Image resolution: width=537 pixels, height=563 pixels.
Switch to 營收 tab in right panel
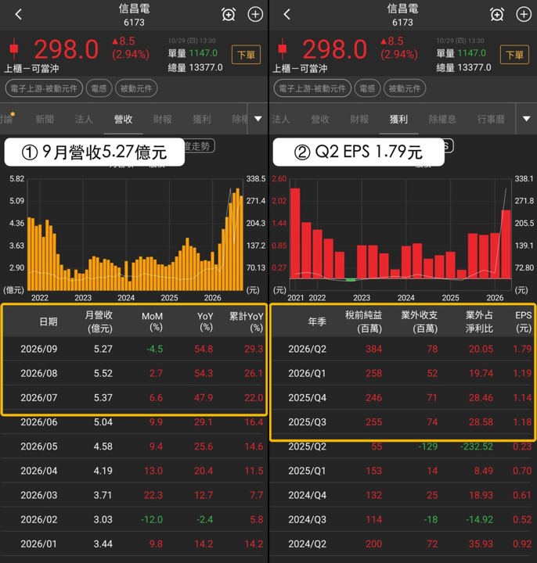(320, 119)
